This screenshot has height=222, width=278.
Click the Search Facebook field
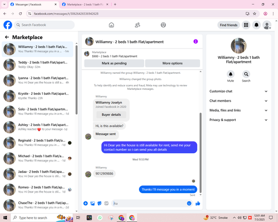[x=44, y=25]
